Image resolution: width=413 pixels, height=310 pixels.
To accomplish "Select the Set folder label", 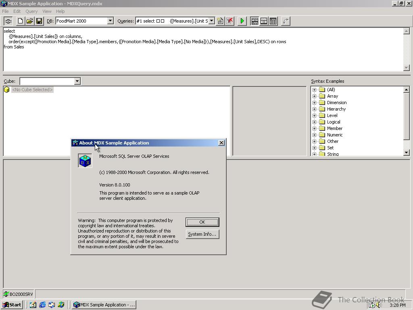I will pyautogui.click(x=330, y=148).
